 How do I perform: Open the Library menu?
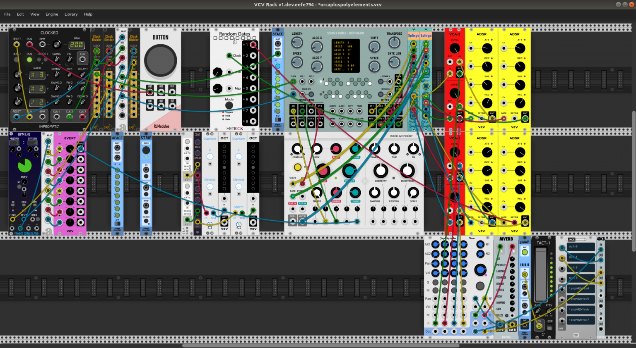[x=71, y=14]
